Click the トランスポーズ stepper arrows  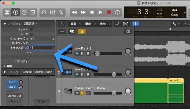tap(53, 48)
